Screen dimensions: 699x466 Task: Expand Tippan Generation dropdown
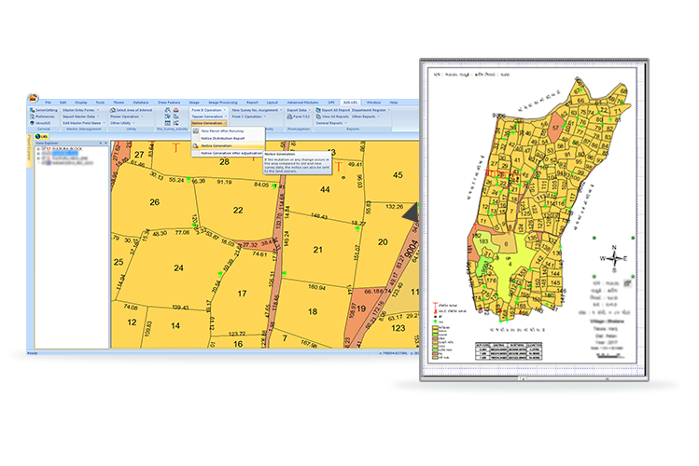[x=209, y=116]
